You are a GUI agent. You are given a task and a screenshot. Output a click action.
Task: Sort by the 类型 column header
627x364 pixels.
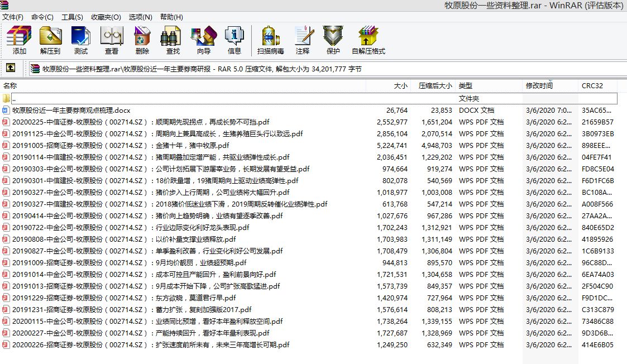click(489, 85)
